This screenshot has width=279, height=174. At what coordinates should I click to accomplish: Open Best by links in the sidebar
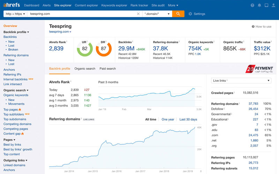click(12, 144)
